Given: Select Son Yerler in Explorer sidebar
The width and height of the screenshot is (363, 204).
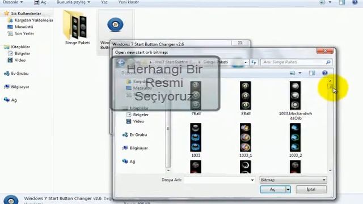Looking at the screenshot, I should (x=20, y=33).
